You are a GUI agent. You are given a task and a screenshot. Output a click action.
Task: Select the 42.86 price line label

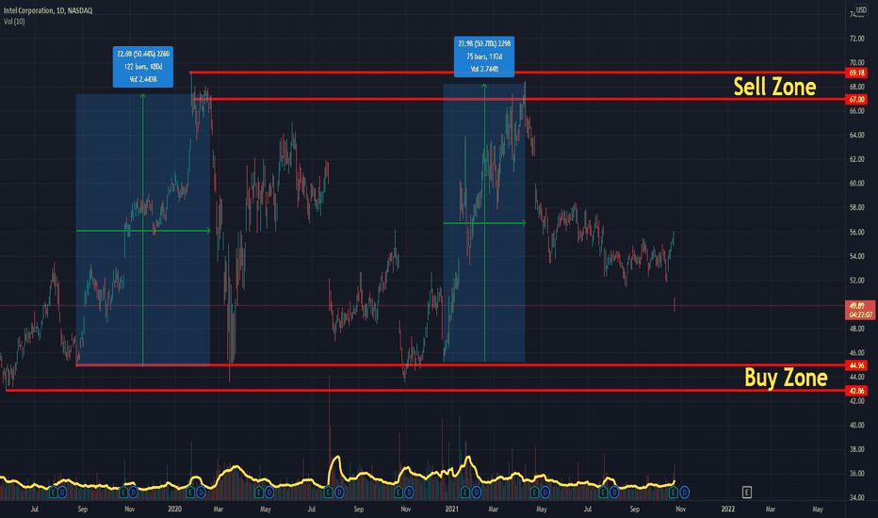pyautogui.click(x=856, y=390)
